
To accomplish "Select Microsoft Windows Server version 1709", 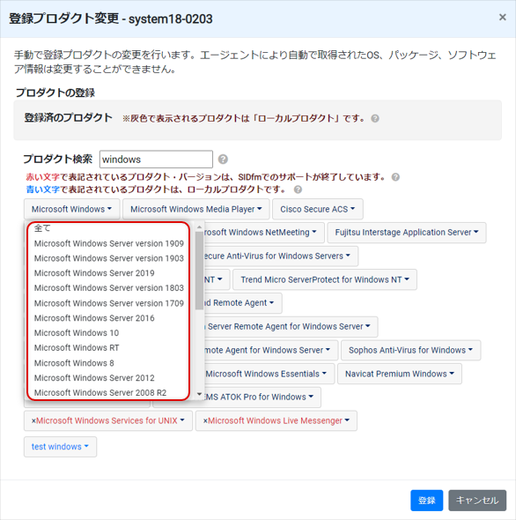I will click(108, 303).
